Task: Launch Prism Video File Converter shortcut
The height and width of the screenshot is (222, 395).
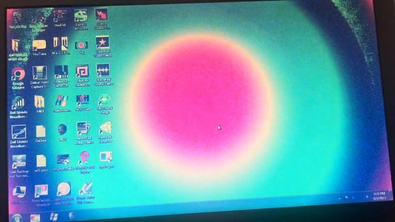Action: (x=86, y=192)
